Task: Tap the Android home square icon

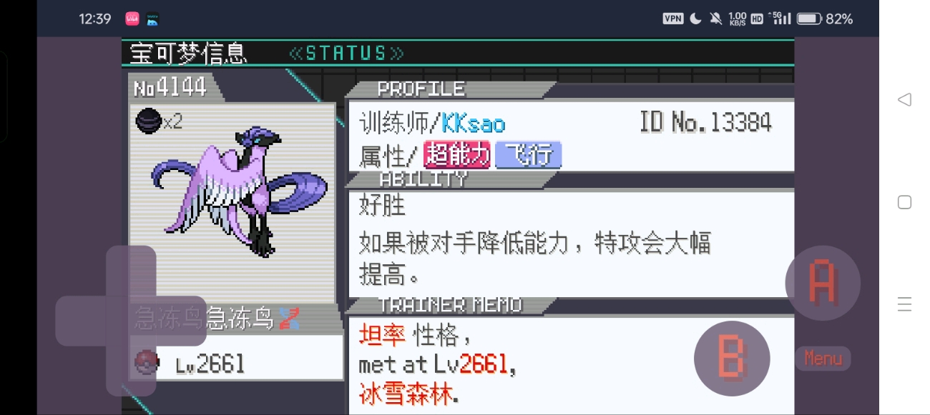Action: pyautogui.click(x=904, y=202)
